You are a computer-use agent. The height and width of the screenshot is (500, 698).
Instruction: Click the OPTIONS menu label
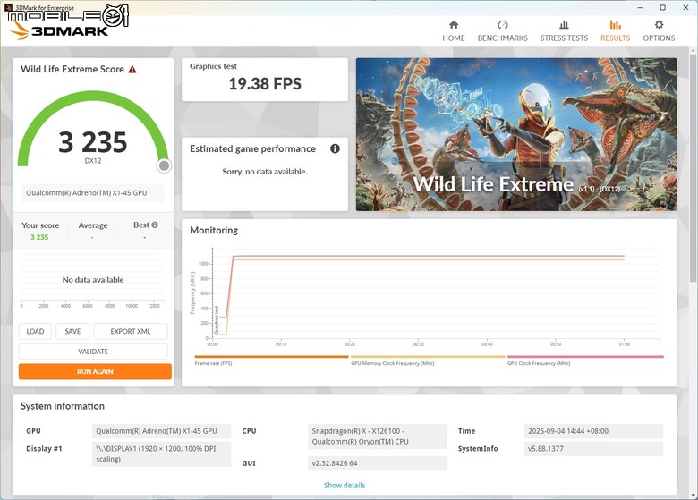659,38
